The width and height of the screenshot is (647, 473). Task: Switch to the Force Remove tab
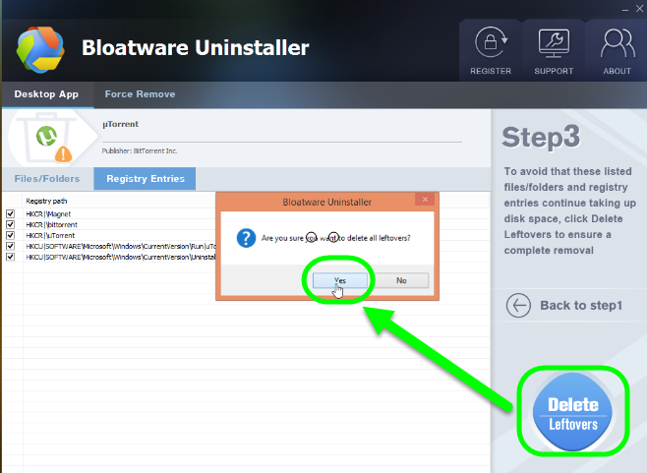click(140, 94)
